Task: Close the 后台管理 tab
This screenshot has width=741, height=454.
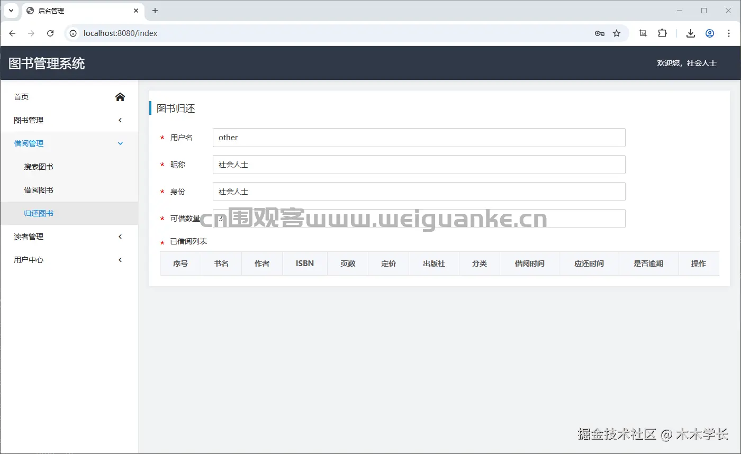Action: pos(137,11)
